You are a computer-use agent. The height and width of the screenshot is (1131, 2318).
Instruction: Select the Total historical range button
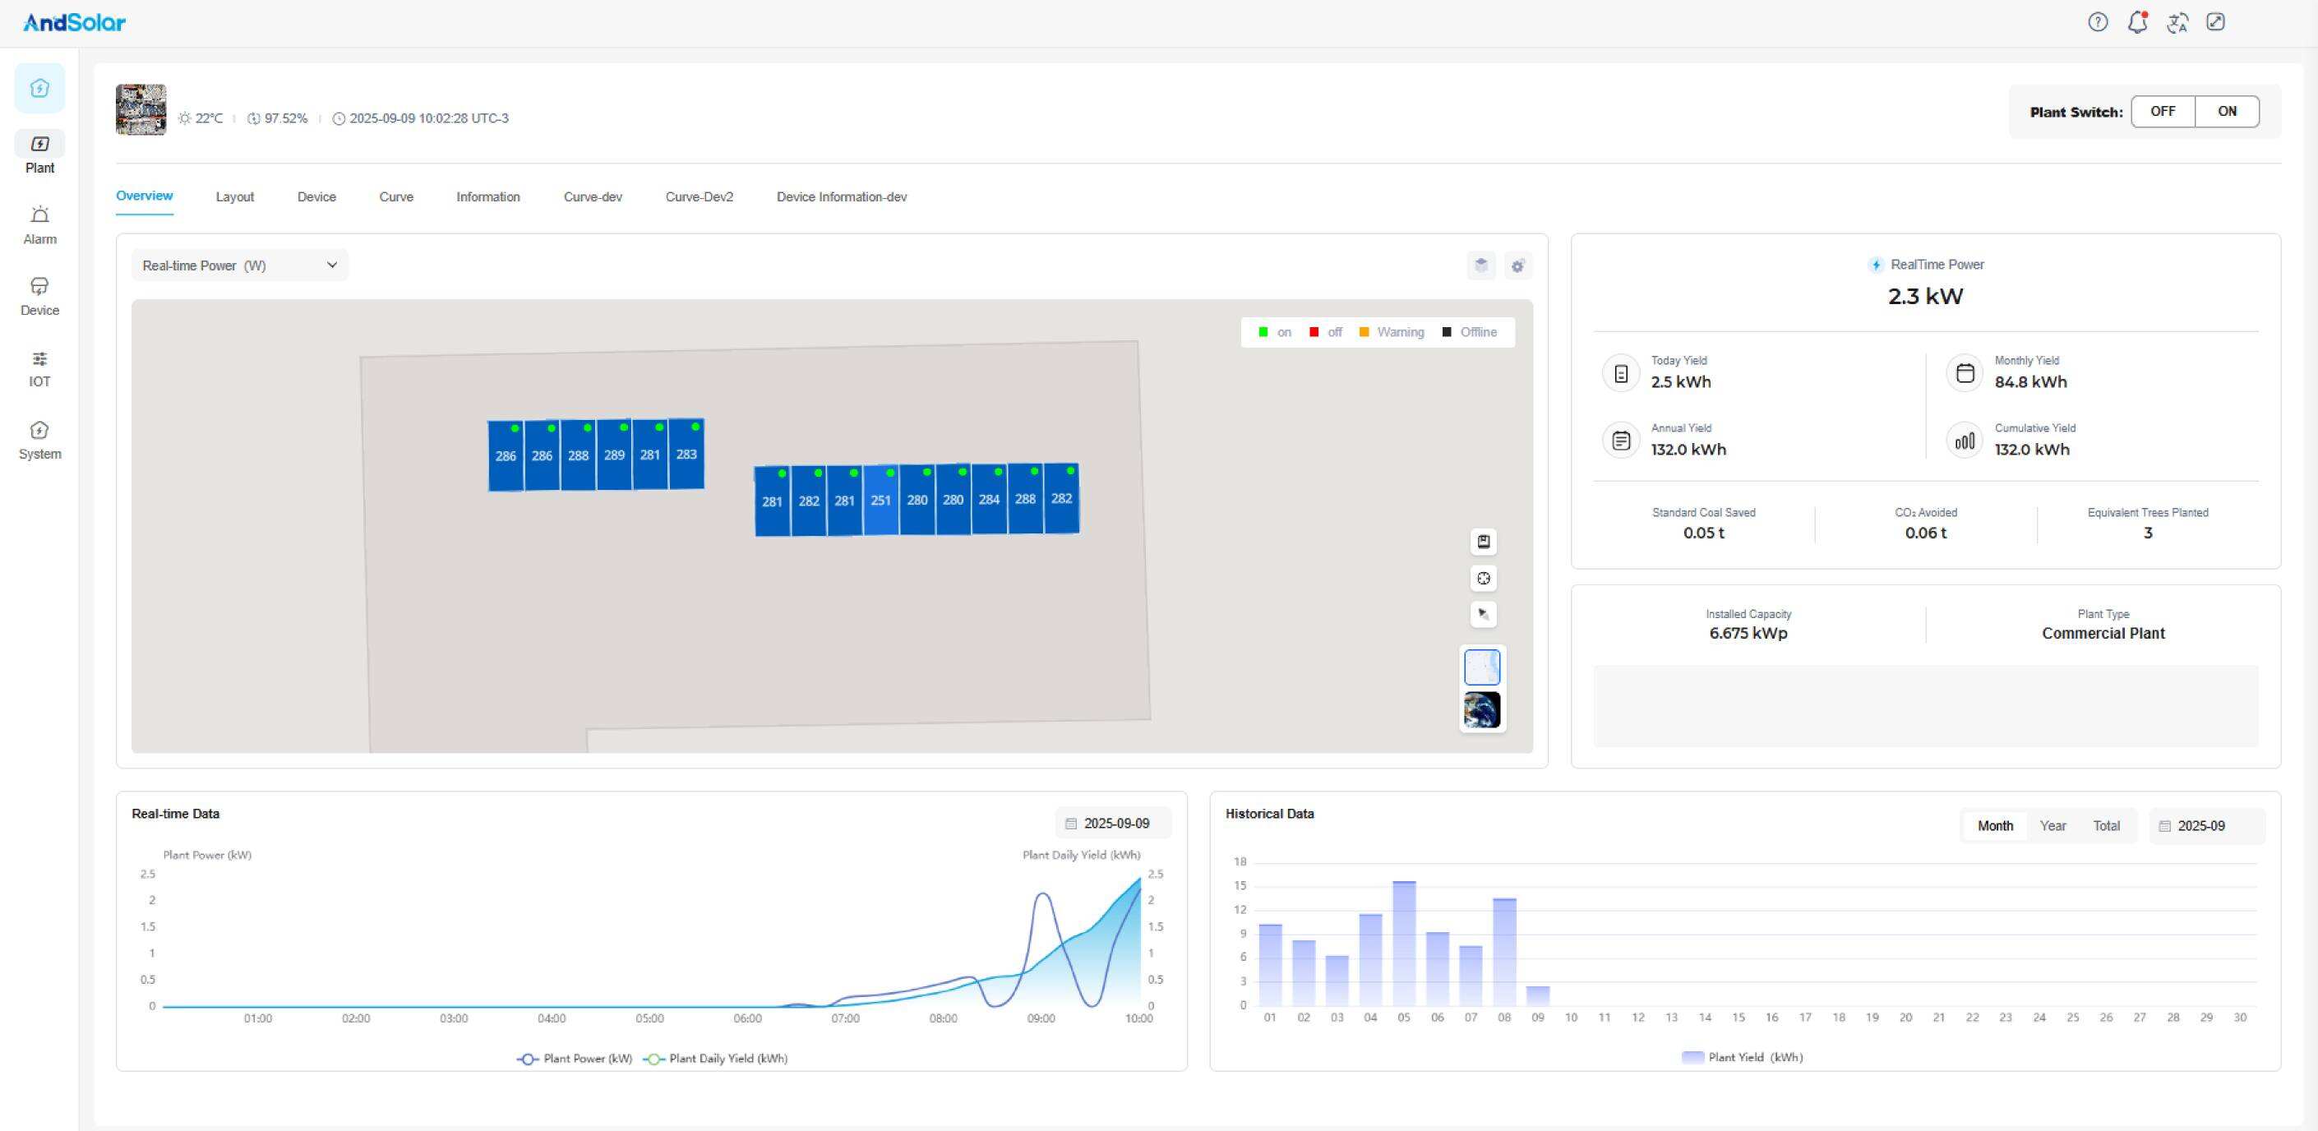(2106, 826)
